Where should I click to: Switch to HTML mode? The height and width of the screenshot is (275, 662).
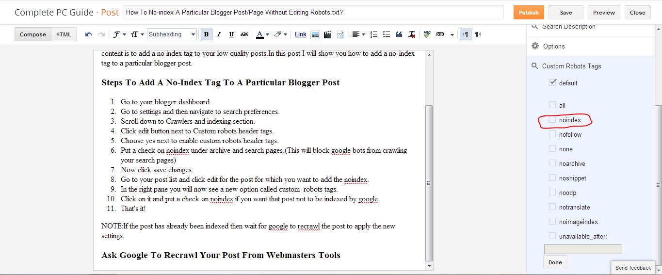point(64,34)
